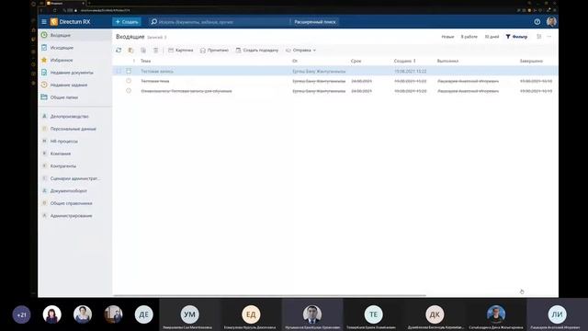Open the user profile avatar in header
This screenshot has width=588, height=331.
tap(551, 22)
